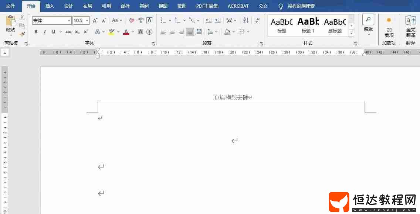Click the line spacing icon

[x=210, y=32]
